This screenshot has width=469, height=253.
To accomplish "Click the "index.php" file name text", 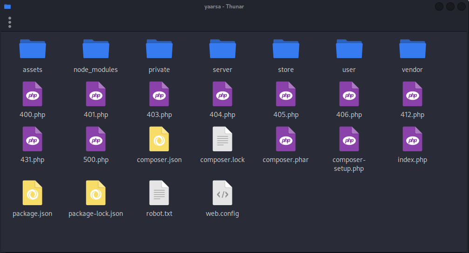I will [x=413, y=160].
